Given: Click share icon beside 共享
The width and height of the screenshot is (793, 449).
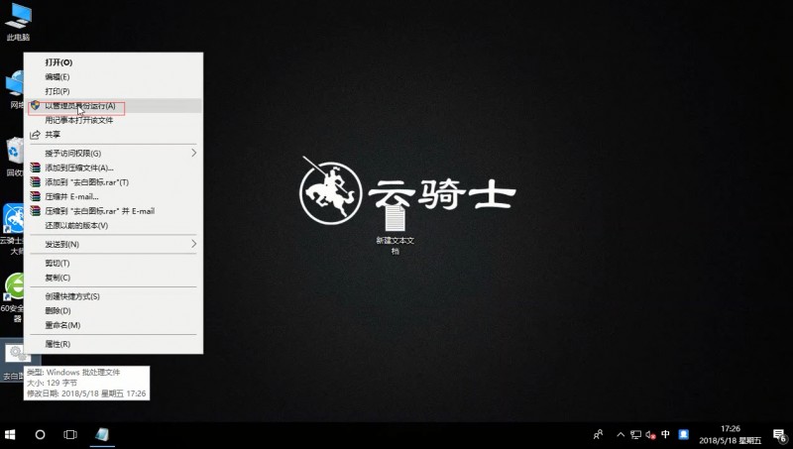Looking at the screenshot, I should pos(35,135).
